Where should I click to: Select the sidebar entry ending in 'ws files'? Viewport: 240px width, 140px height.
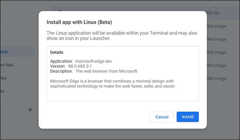7,65
